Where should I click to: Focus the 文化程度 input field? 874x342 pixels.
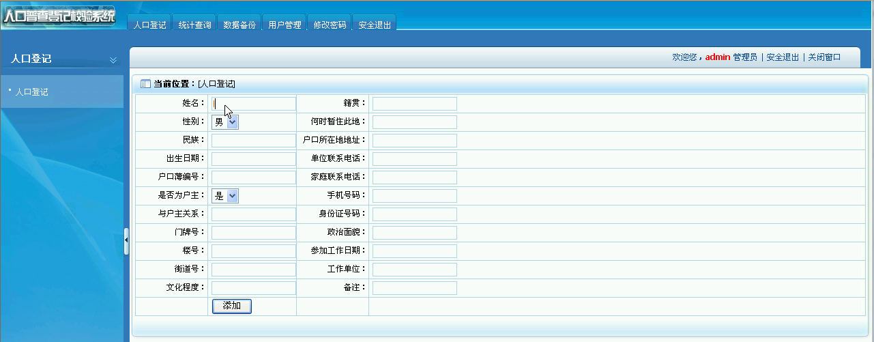[254, 288]
